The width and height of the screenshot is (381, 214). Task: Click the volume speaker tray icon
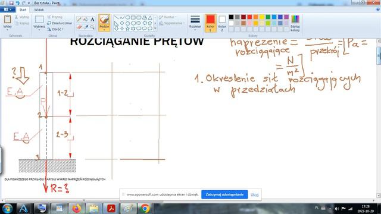click(336, 209)
